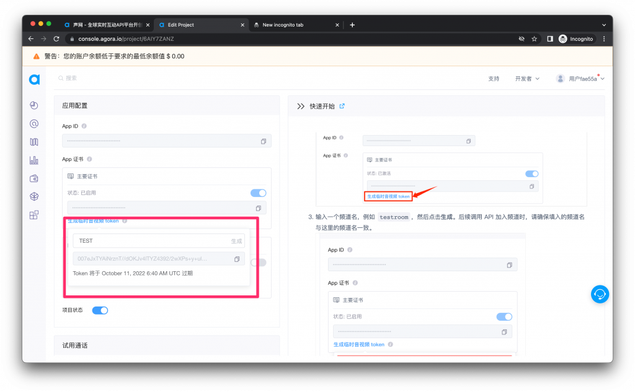Open the wallet billing sidebar icon
This screenshot has height=392, width=635.
coord(34,178)
